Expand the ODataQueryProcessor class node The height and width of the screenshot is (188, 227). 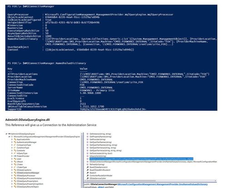coord(12,176)
